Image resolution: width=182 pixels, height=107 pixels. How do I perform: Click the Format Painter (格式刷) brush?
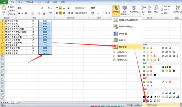click(8, 14)
